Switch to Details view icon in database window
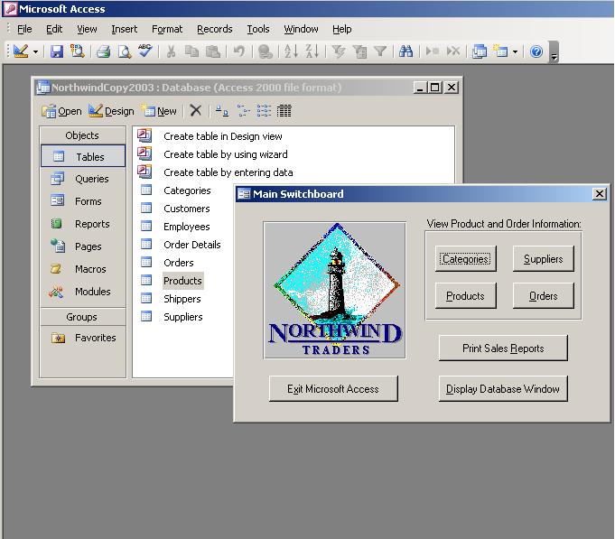The width and height of the screenshot is (615, 539). click(x=284, y=111)
